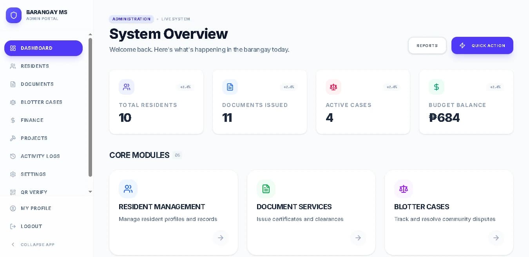Click Collapse App text
This screenshot has width=529, height=257.
point(38,244)
